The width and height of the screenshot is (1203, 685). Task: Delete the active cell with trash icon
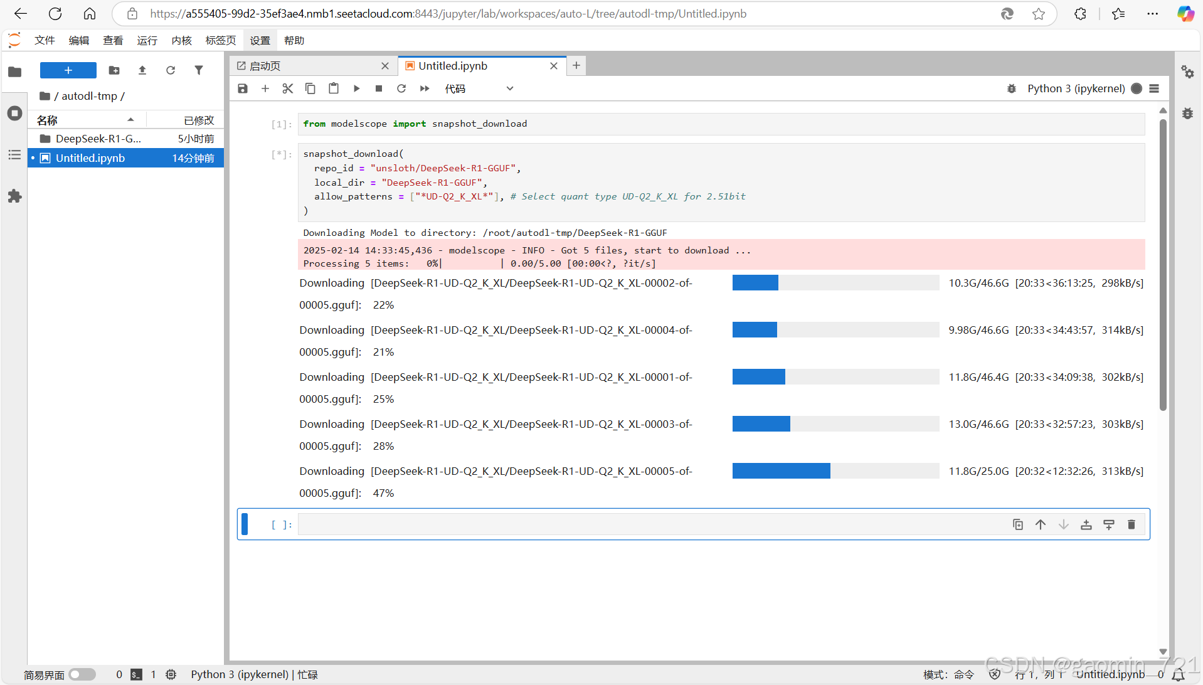tap(1131, 524)
